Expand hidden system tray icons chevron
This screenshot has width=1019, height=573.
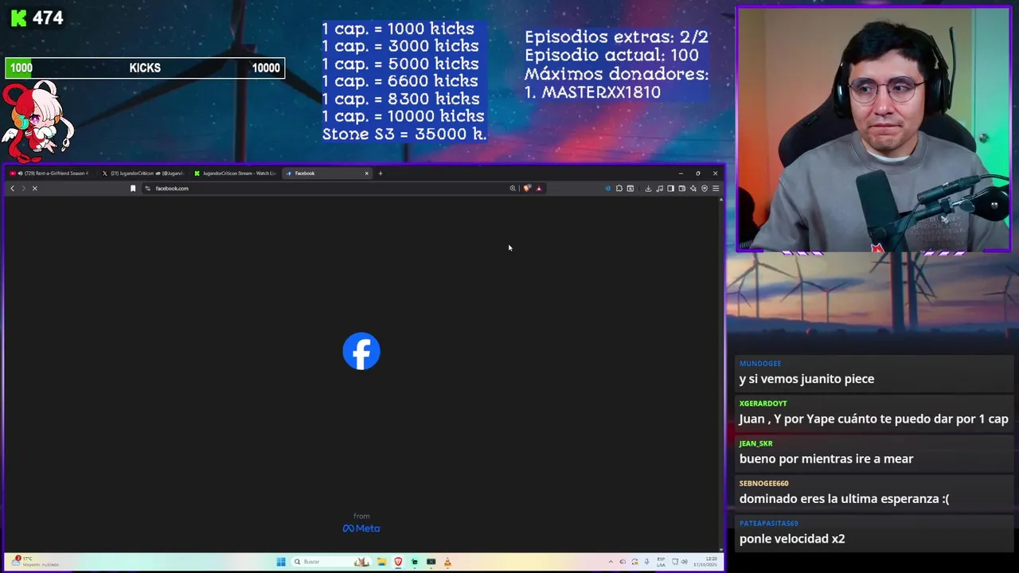(611, 562)
